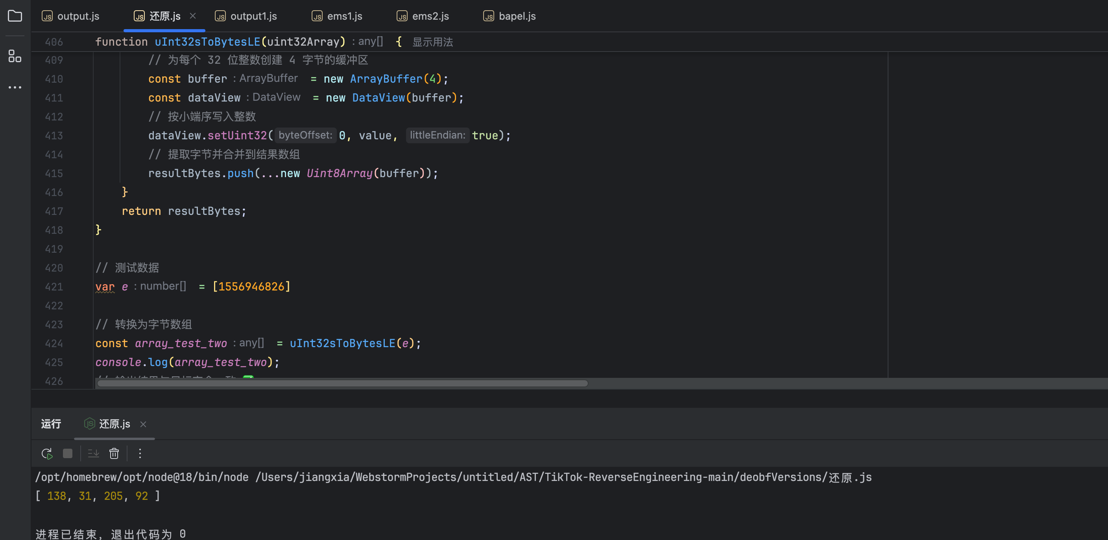The width and height of the screenshot is (1108, 540).
Task: Open ems2.js tab
Action: pos(423,17)
